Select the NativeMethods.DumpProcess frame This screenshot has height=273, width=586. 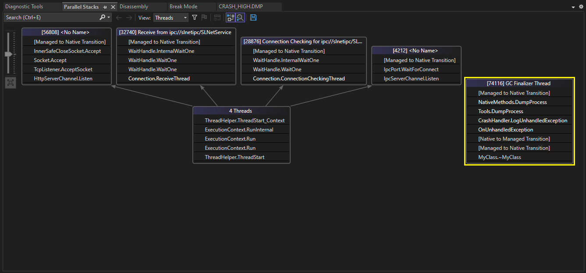pyautogui.click(x=519, y=102)
